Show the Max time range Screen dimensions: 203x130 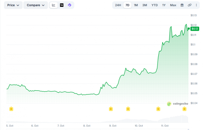click(x=173, y=5)
